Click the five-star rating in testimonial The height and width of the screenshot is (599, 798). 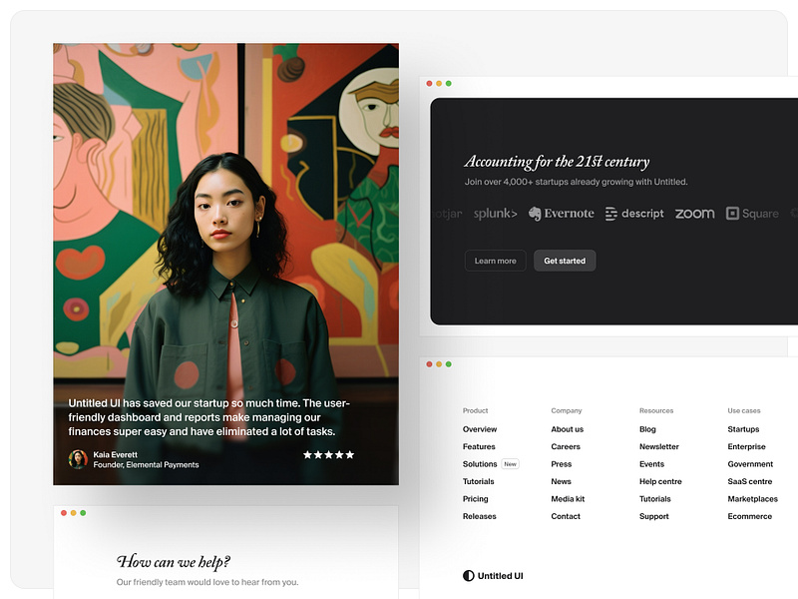click(x=329, y=455)
